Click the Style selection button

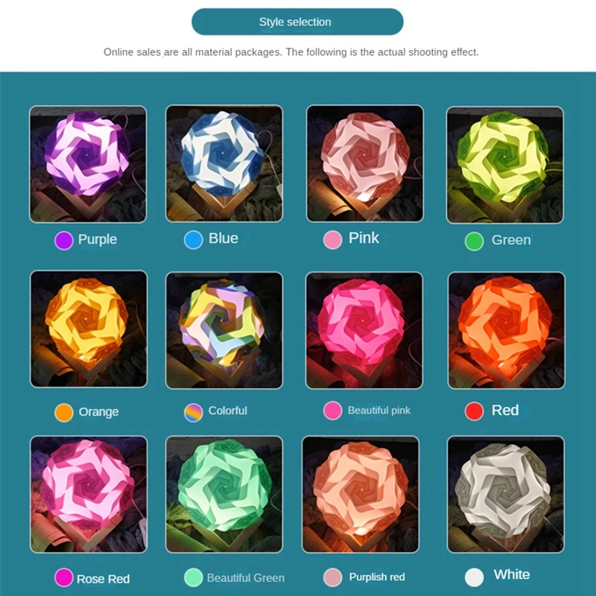pyautogui.click(x=297, y=22)
